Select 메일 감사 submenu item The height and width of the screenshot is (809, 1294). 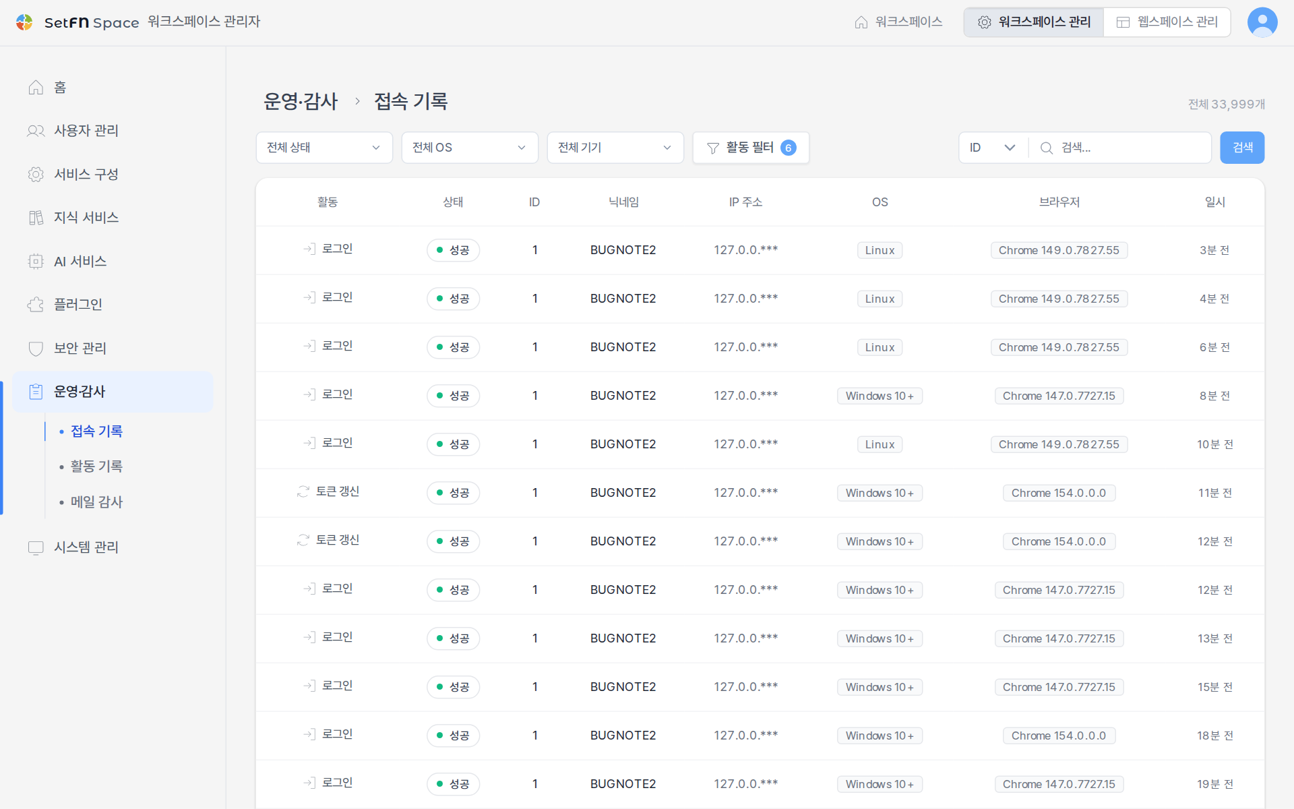coord(96,502)
